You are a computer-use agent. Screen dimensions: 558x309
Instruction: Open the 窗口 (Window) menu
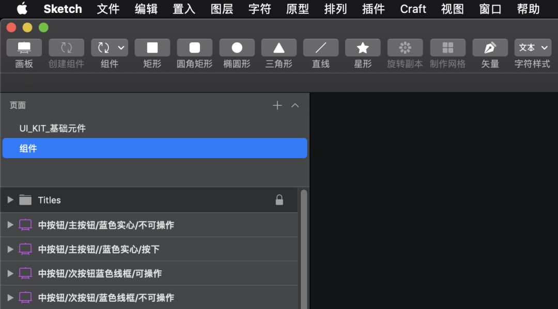490,9
